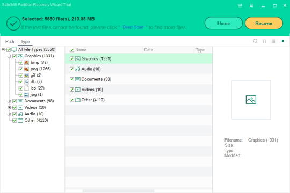Click the horizontal scrollbar under file list

tap(118, 191)
